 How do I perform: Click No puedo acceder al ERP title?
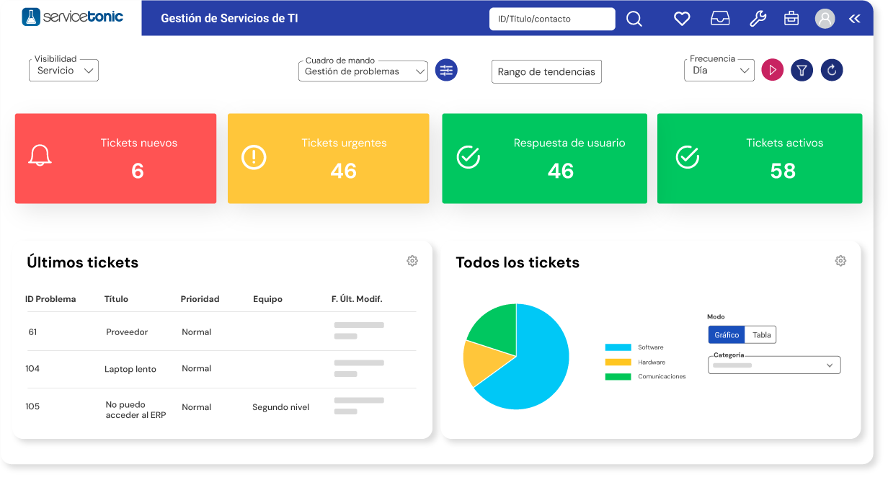[x=136, y=410]
